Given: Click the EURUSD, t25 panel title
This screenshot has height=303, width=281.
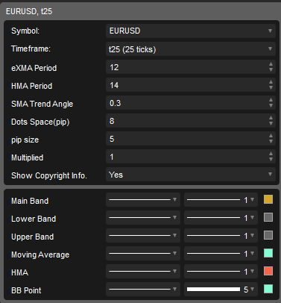Looking at the screenshot, I should point(29,11).
